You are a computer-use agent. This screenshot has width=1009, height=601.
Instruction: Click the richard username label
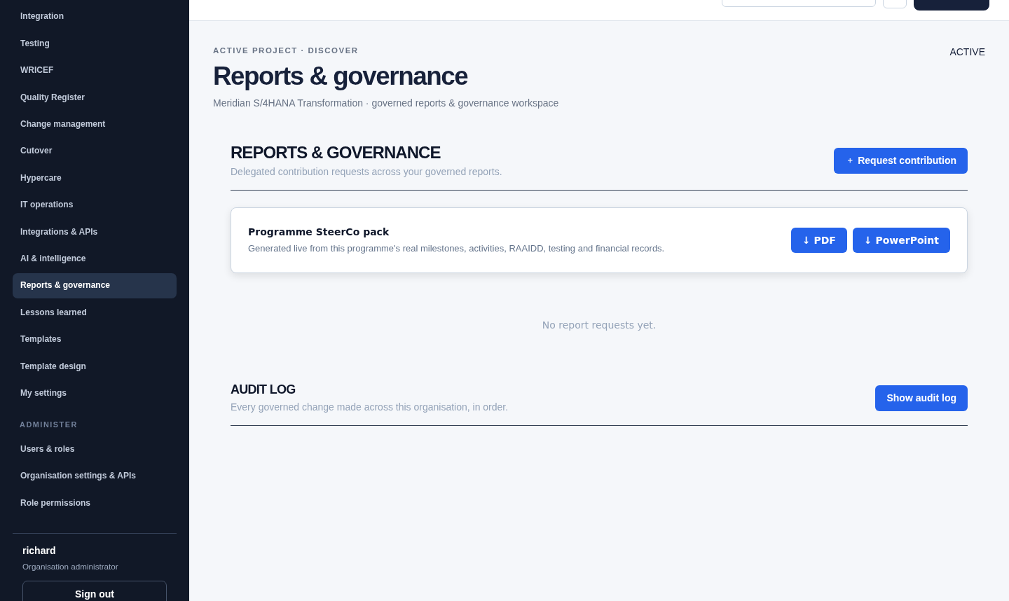39,551
